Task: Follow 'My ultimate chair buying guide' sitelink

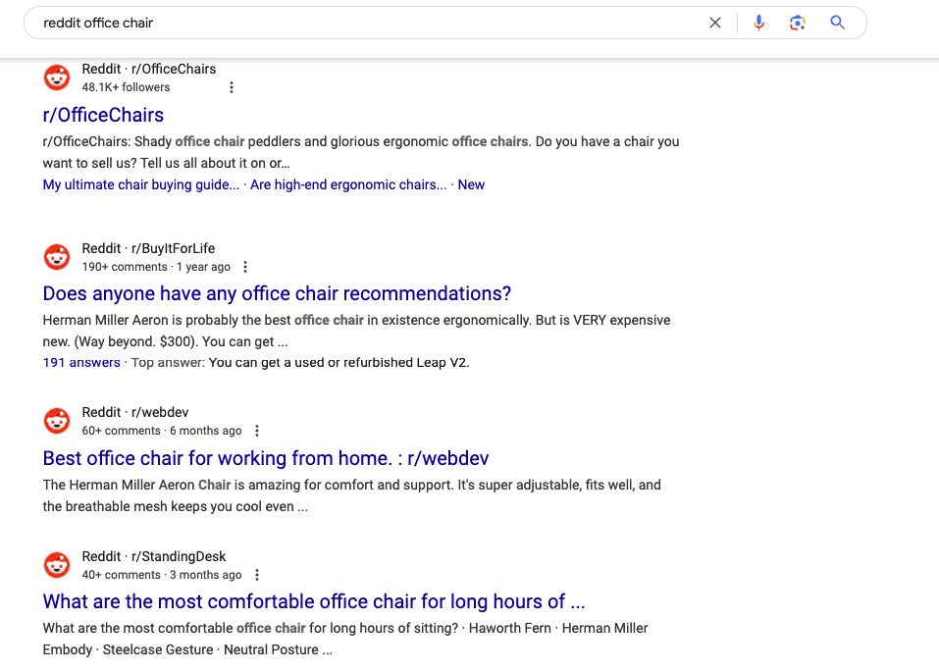Action: click(x=140, y=184)
